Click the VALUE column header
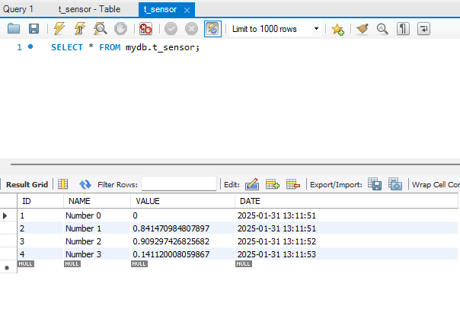The width and height of the screenshot is (460, 319). 148,201
